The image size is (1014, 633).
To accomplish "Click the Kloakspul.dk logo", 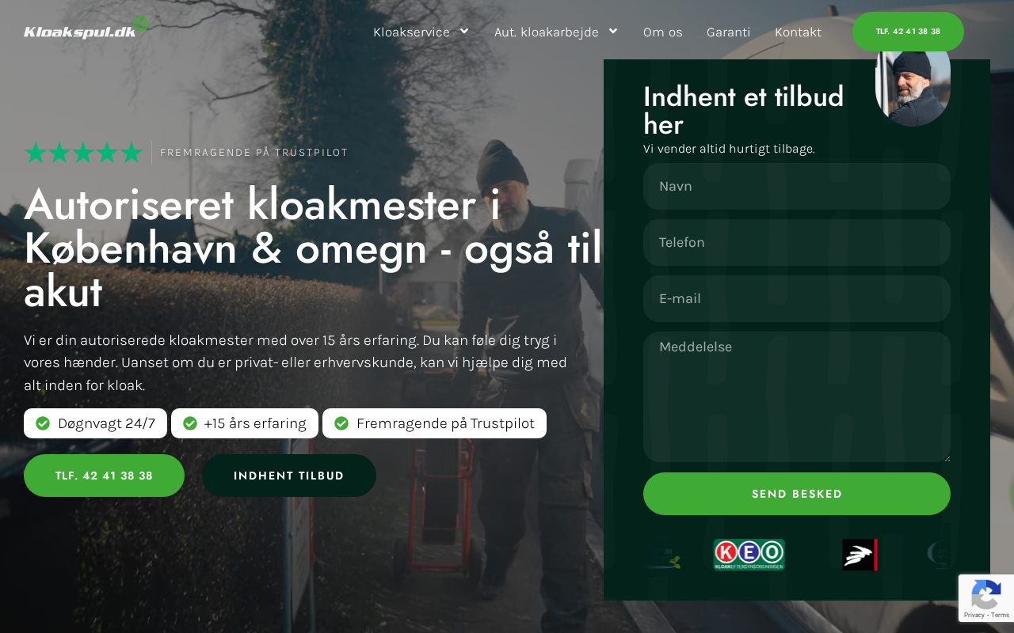I will [86, 28].
